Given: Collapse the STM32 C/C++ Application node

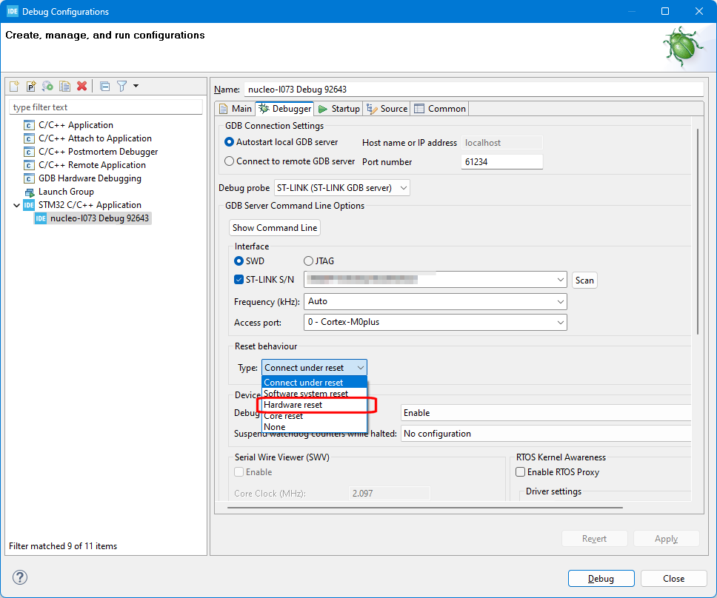Looking at the screenshot, I should point(16,205).
